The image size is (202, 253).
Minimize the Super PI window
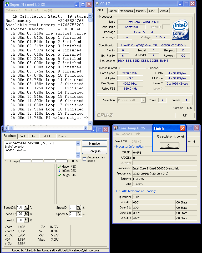point(77,4)
